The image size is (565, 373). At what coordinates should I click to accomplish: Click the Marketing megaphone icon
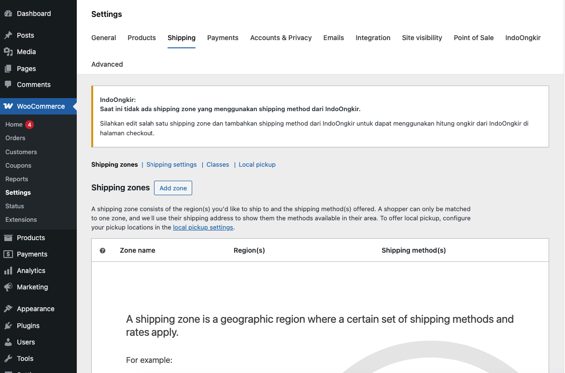pos(8,287)
